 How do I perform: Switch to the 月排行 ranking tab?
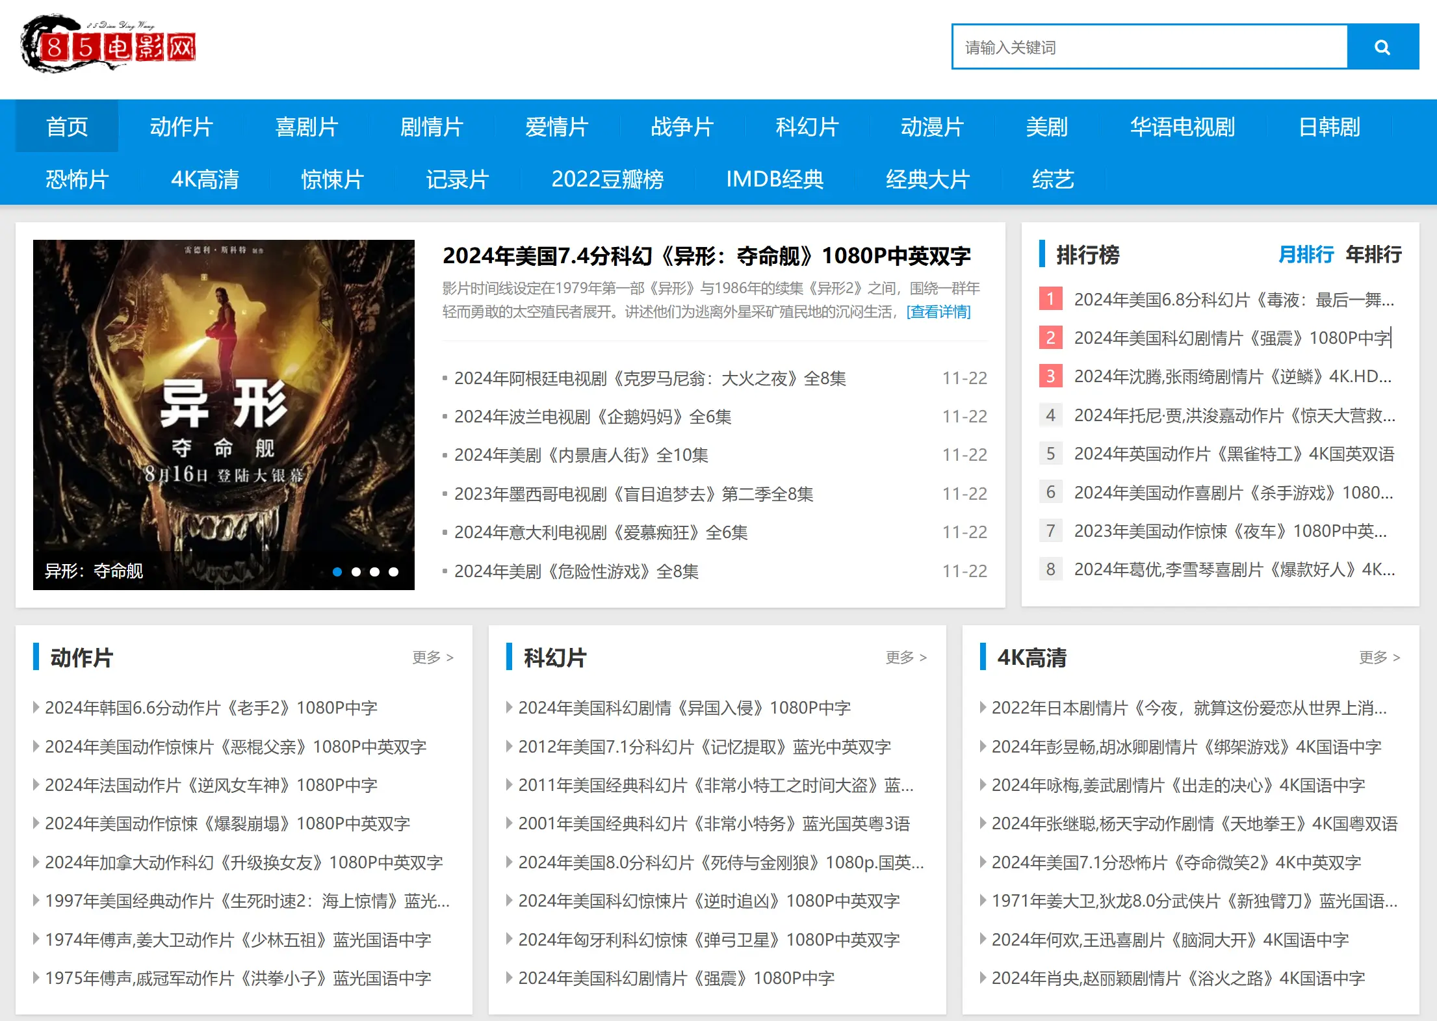1305,254
